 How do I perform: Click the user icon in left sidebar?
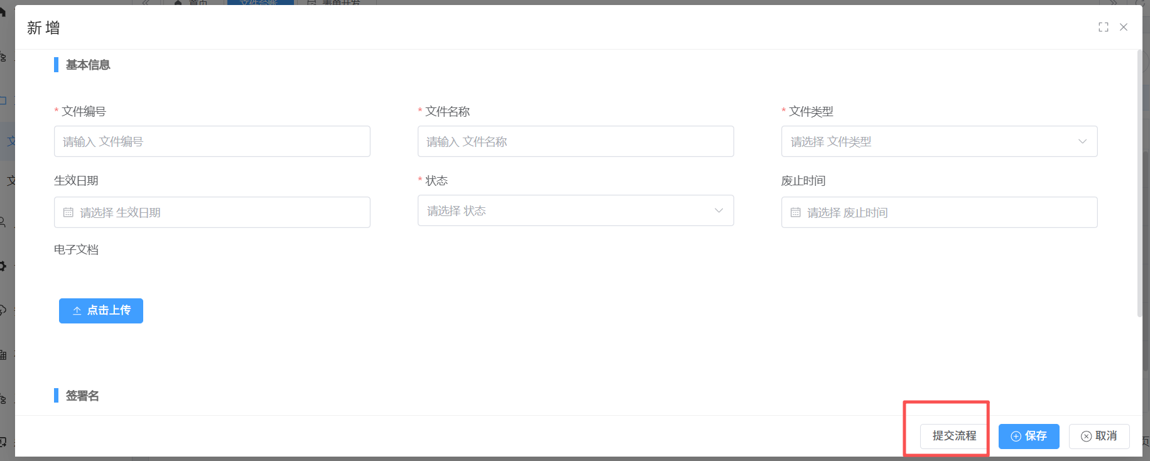click(x=3, y=222)
